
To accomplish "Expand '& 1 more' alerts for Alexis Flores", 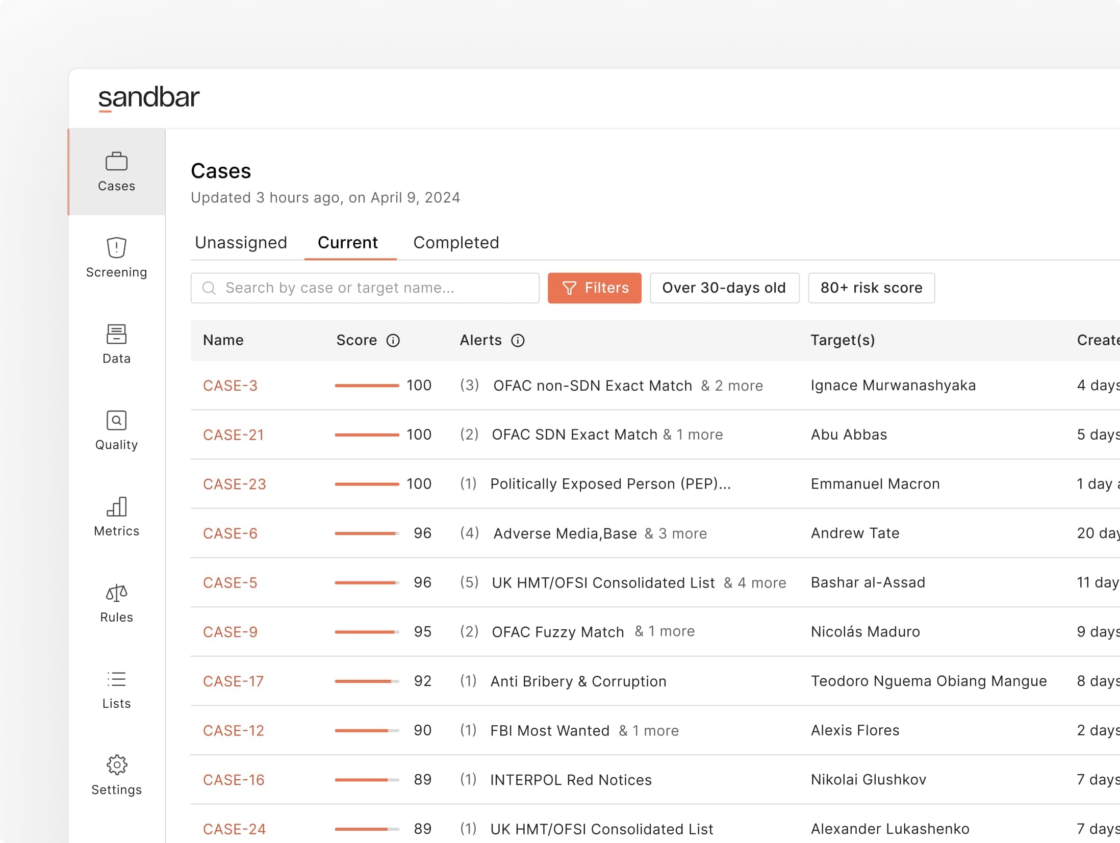I will [x=649, y=730].
